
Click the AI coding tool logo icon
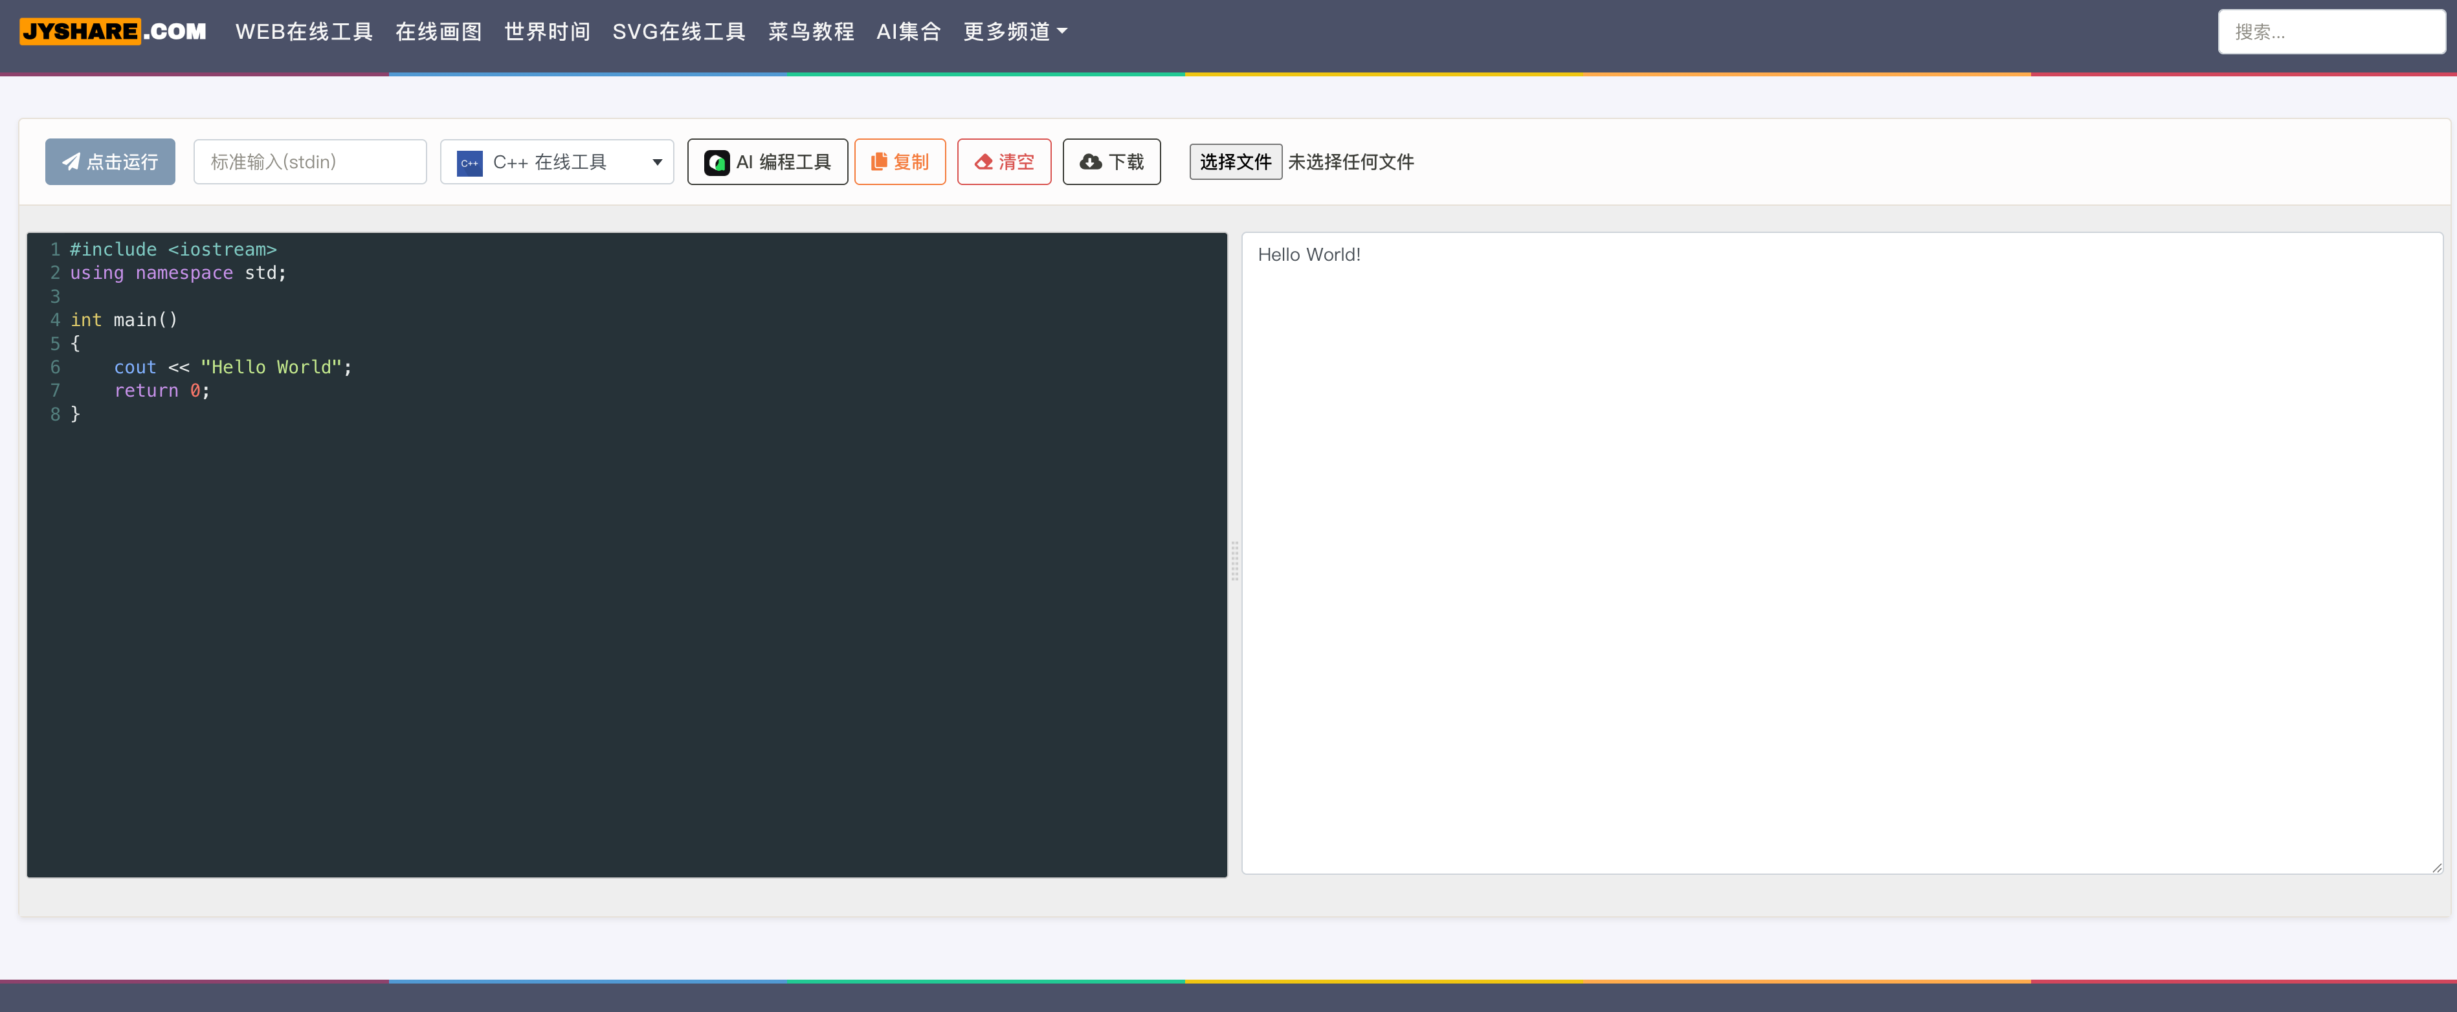click(x=717, y=163)
